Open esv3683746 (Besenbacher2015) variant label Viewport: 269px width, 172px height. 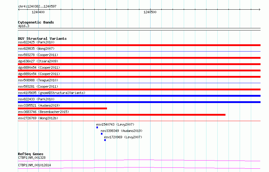pos(44,112)
